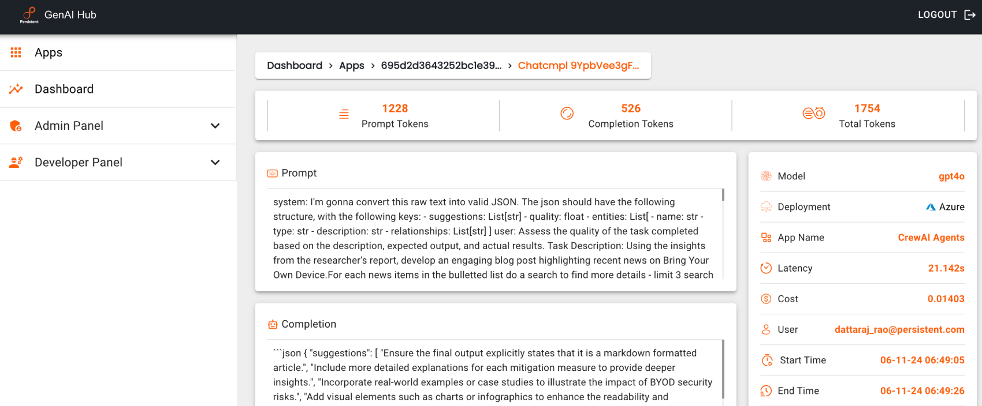Click the Azure logo icon

pos(931,207)
